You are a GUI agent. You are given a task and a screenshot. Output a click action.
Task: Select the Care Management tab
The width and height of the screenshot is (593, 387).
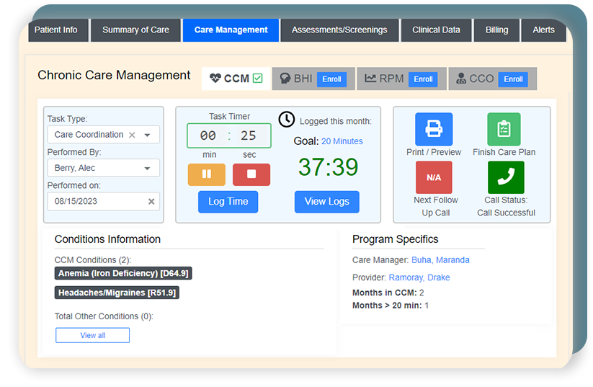click(x=231, y=30)
